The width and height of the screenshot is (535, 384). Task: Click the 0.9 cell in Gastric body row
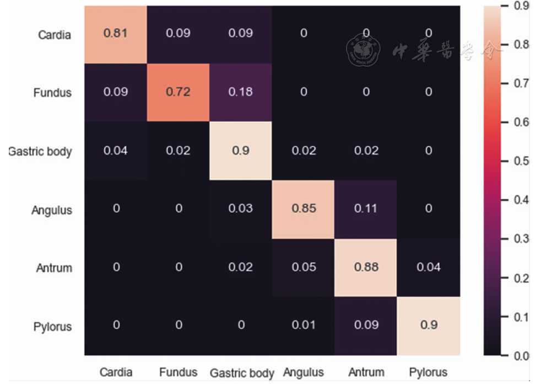pos(241,150)
